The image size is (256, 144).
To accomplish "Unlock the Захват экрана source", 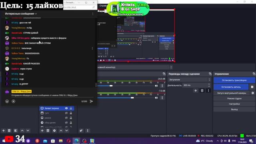I will point(71,108).
